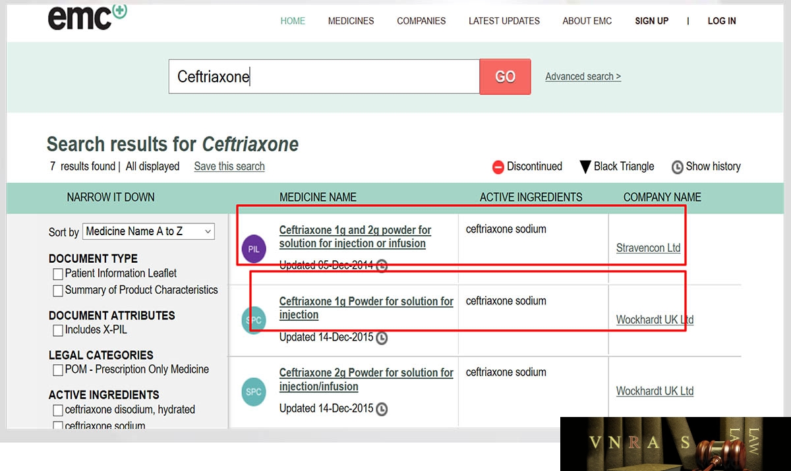Click history clock in Ceftriaxone 1g Powder row

point(382,338)
